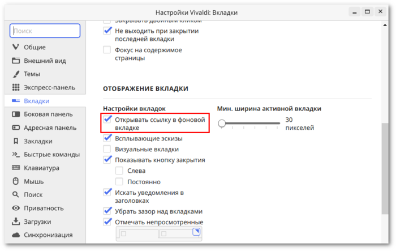Click in the Поиск settings search field
The image size is (396, 251).
pos(45,31)
